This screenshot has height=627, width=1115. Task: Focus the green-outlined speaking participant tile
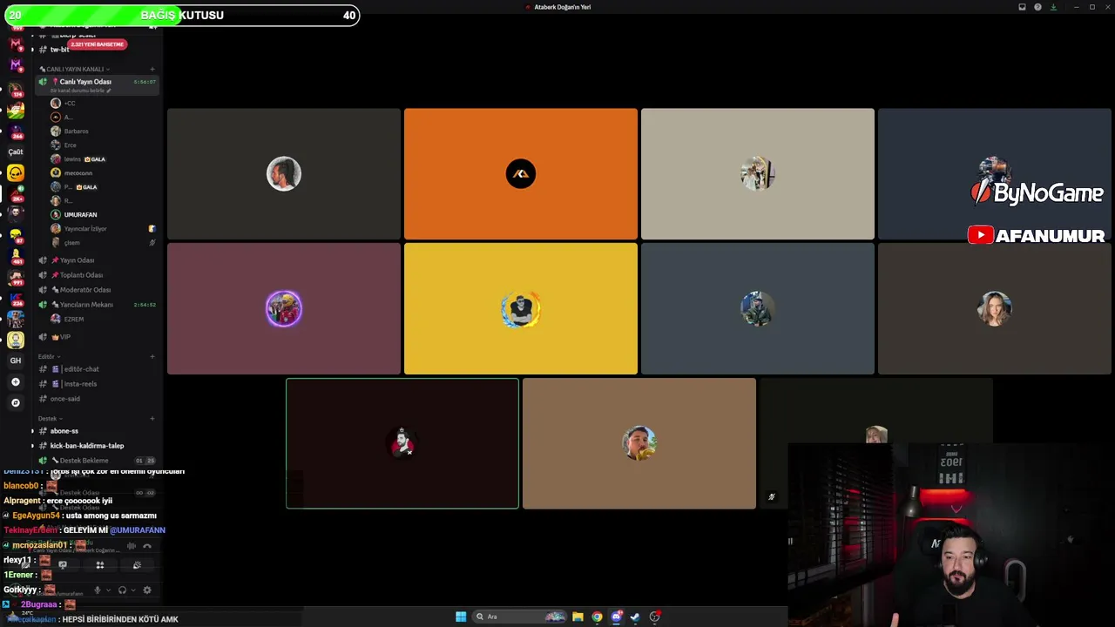pyautogui.click(x=402, y=443)
